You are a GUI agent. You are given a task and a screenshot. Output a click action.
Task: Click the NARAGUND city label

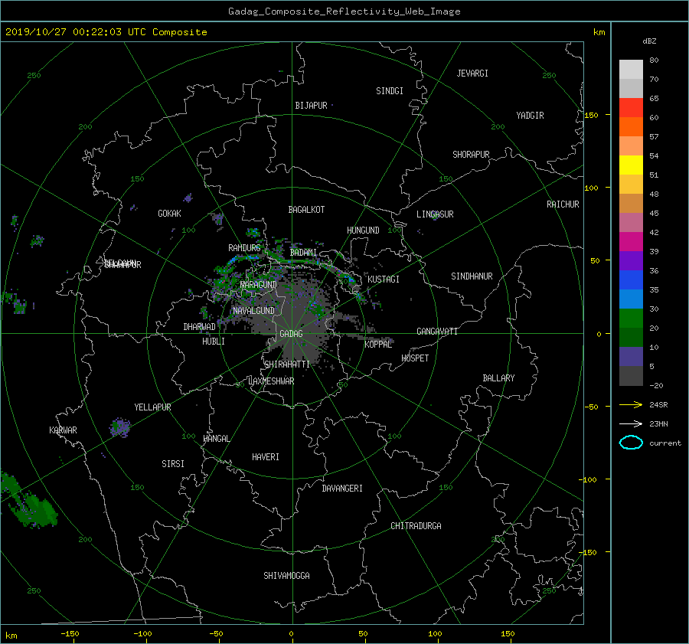click(259, 284)
